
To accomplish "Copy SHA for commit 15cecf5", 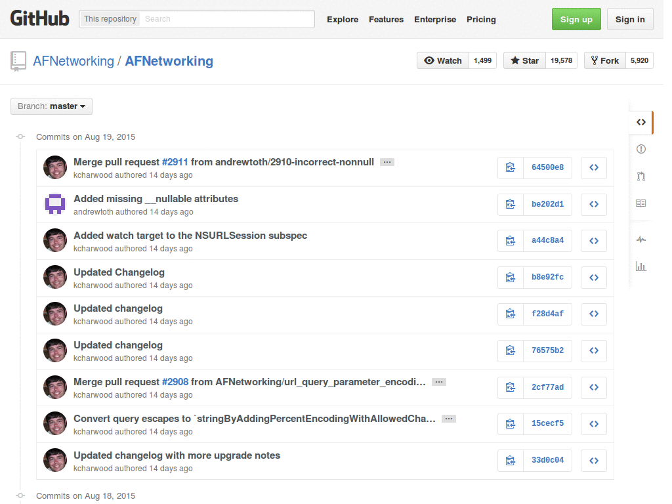I will 511,424.
